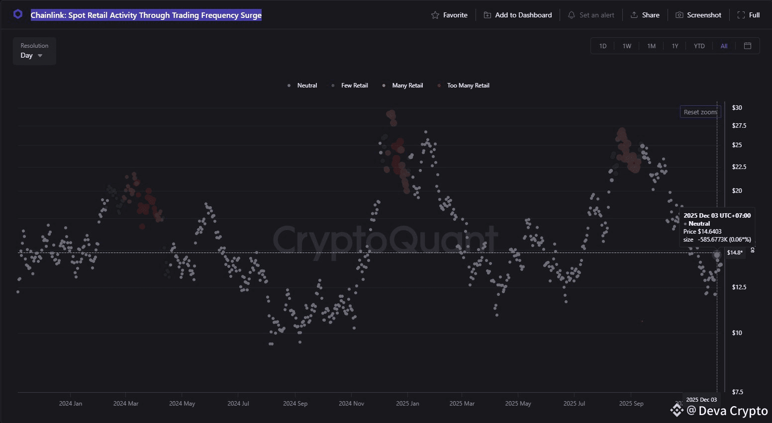772x423 pixels.
Task: Open the calendar date range picker
Action: (747, 46)
